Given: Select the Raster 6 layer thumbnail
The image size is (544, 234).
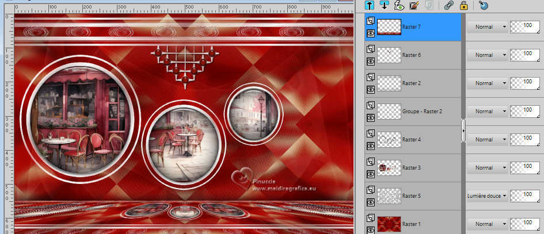Looking at the screenshot, I should coord(389,55).
